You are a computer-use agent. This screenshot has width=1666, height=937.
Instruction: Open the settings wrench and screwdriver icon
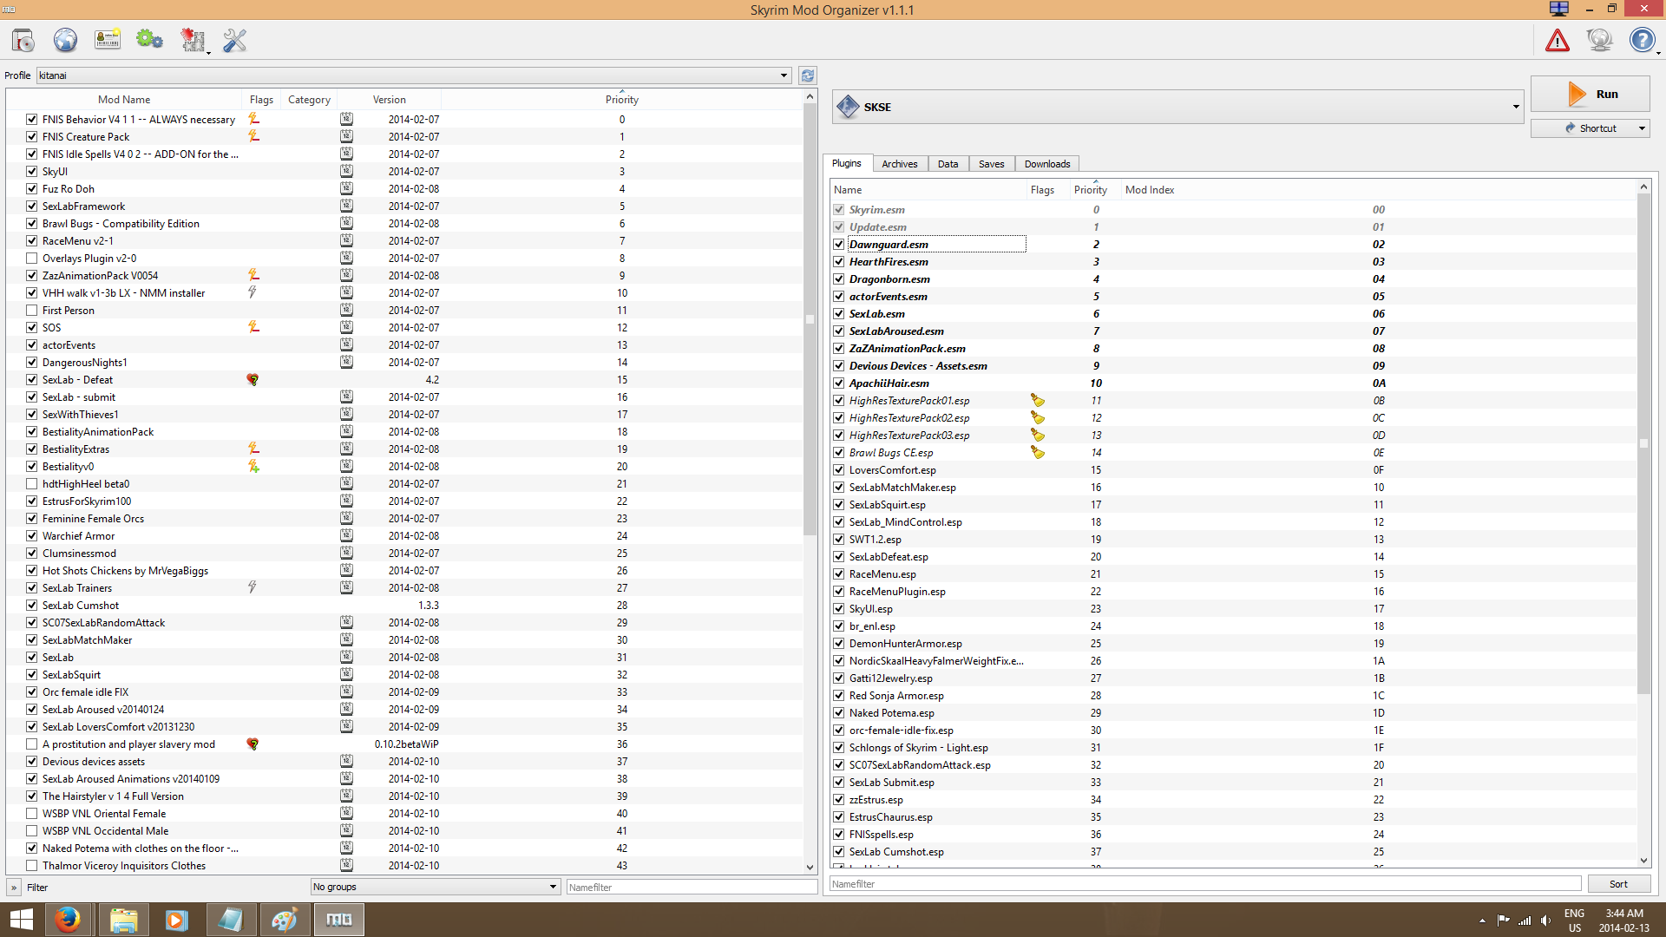(x=234, y=40)
